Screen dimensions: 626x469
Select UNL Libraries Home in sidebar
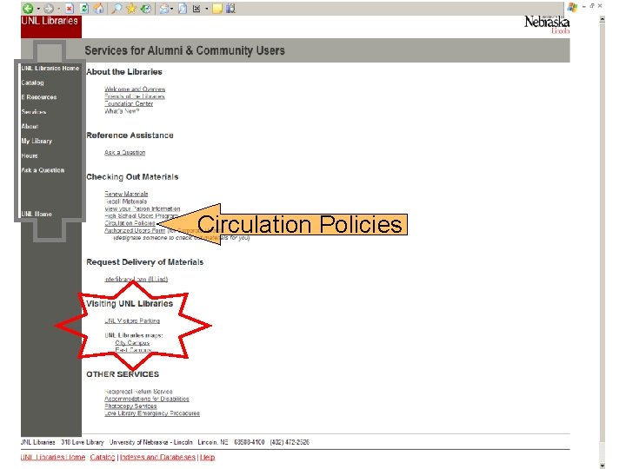50,69
